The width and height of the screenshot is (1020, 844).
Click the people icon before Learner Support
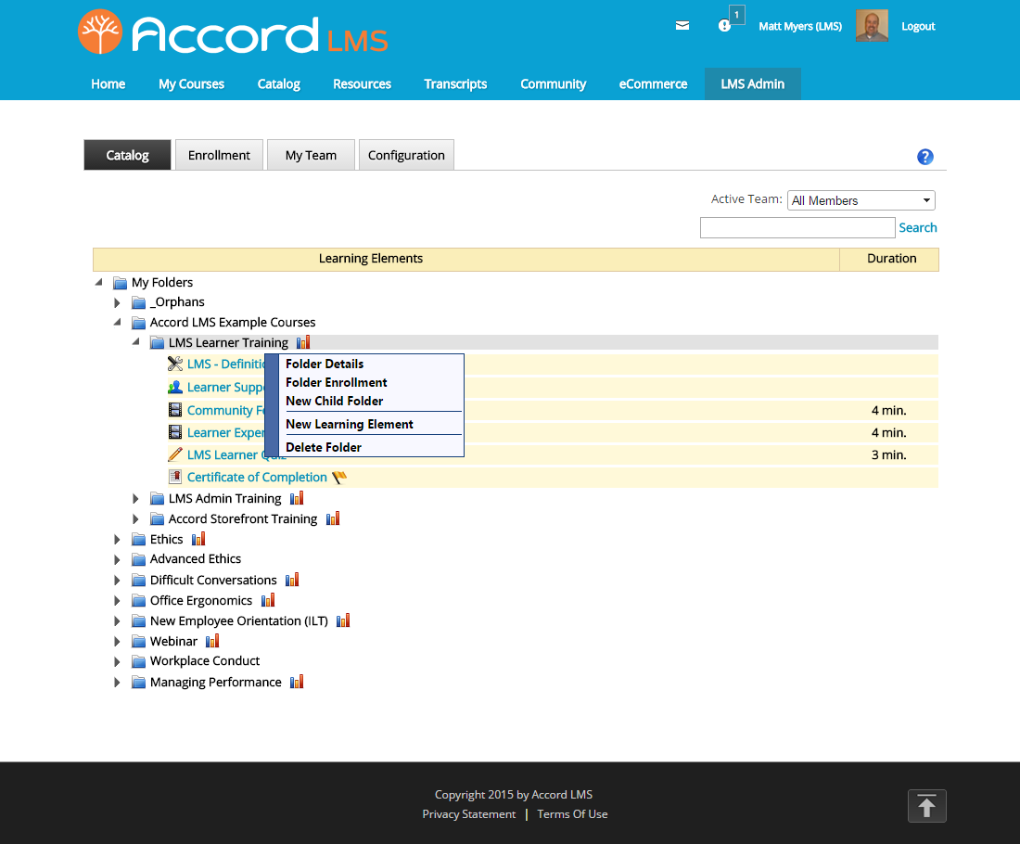pyautogui.click(x=175, y=387)
